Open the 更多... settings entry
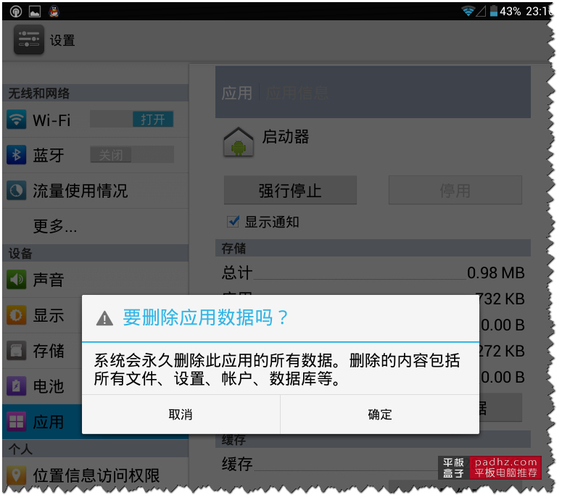Screen dimensions: 562x500 [x=96, y=228]
